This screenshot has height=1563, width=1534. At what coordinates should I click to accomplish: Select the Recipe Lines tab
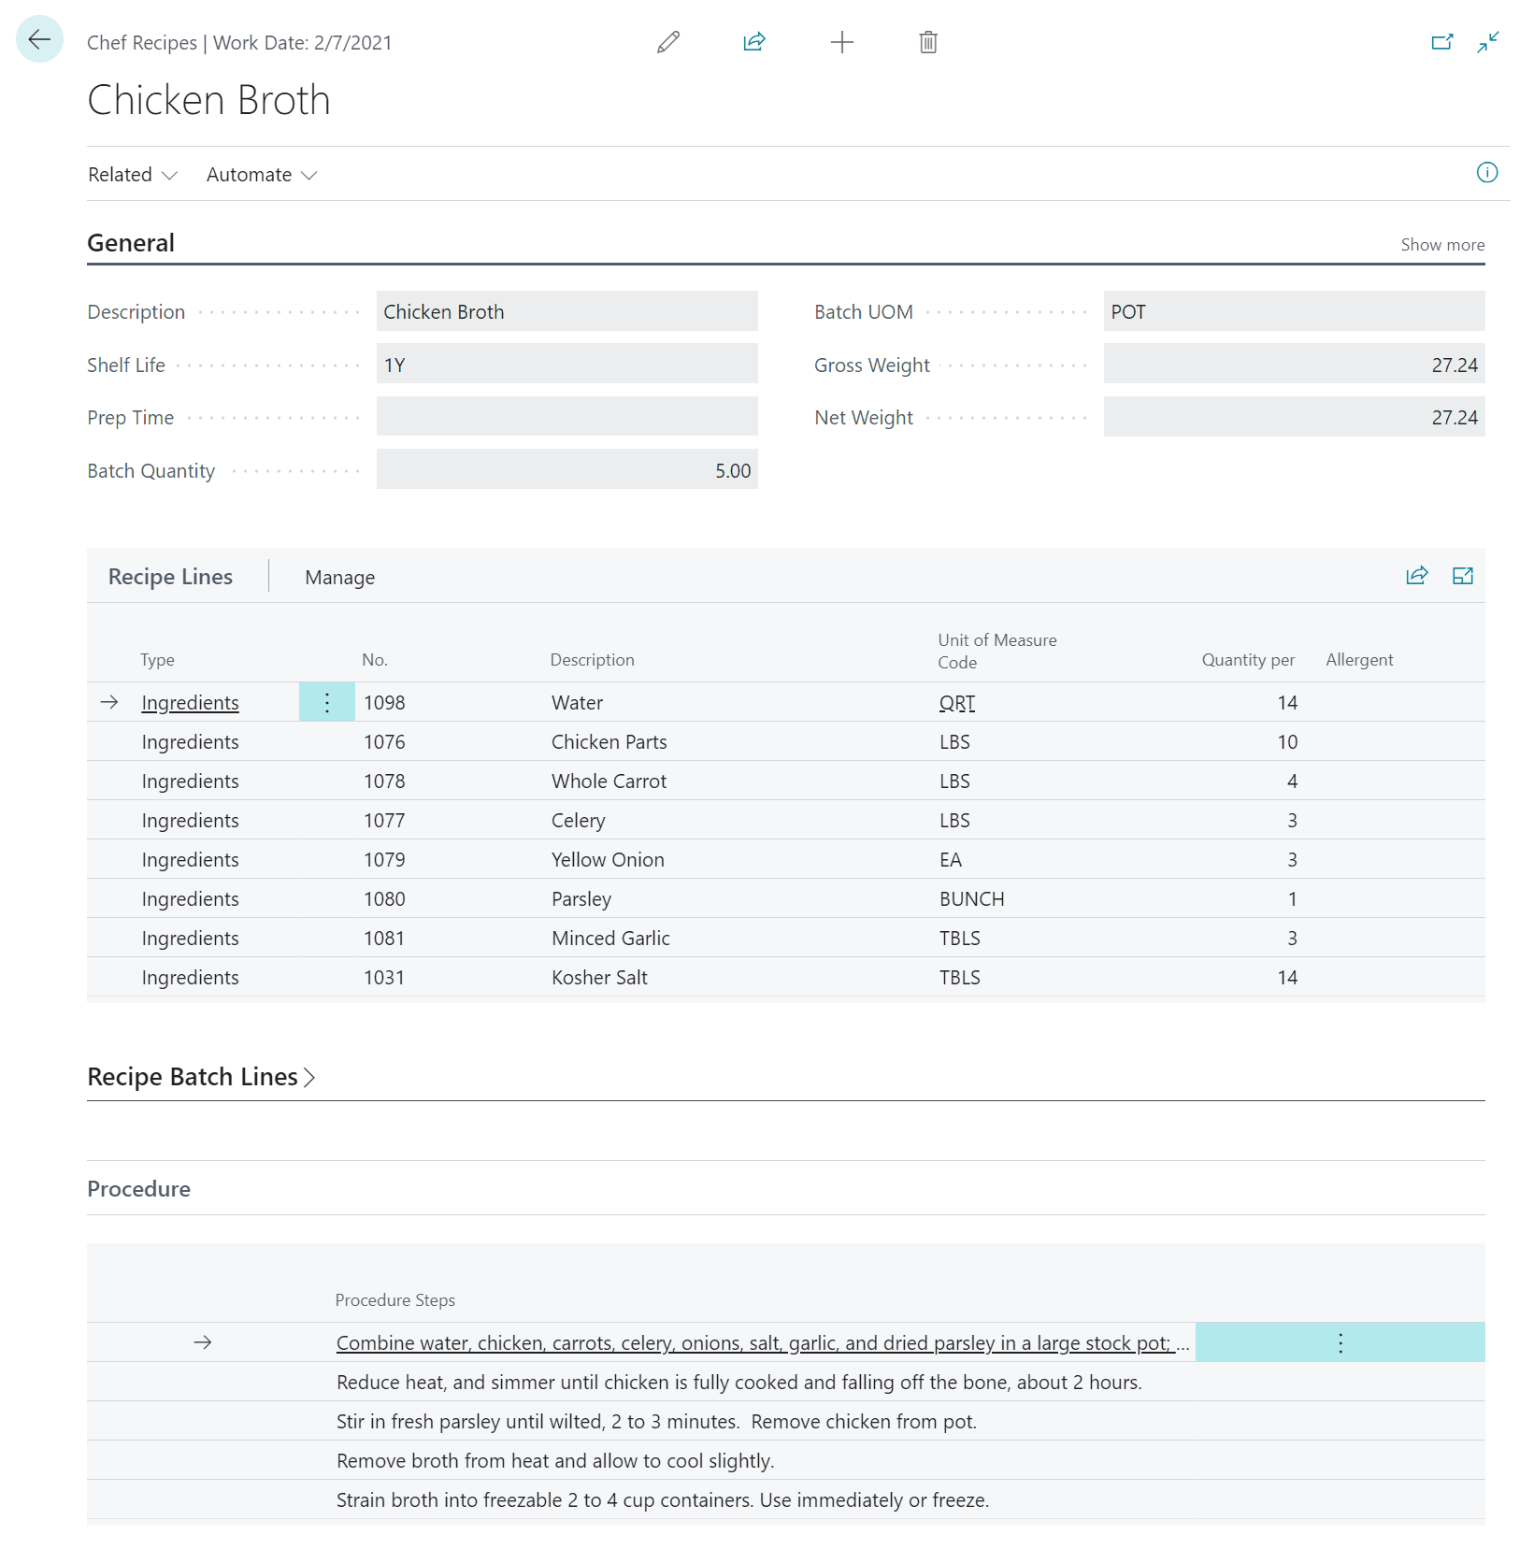(169, 577)
